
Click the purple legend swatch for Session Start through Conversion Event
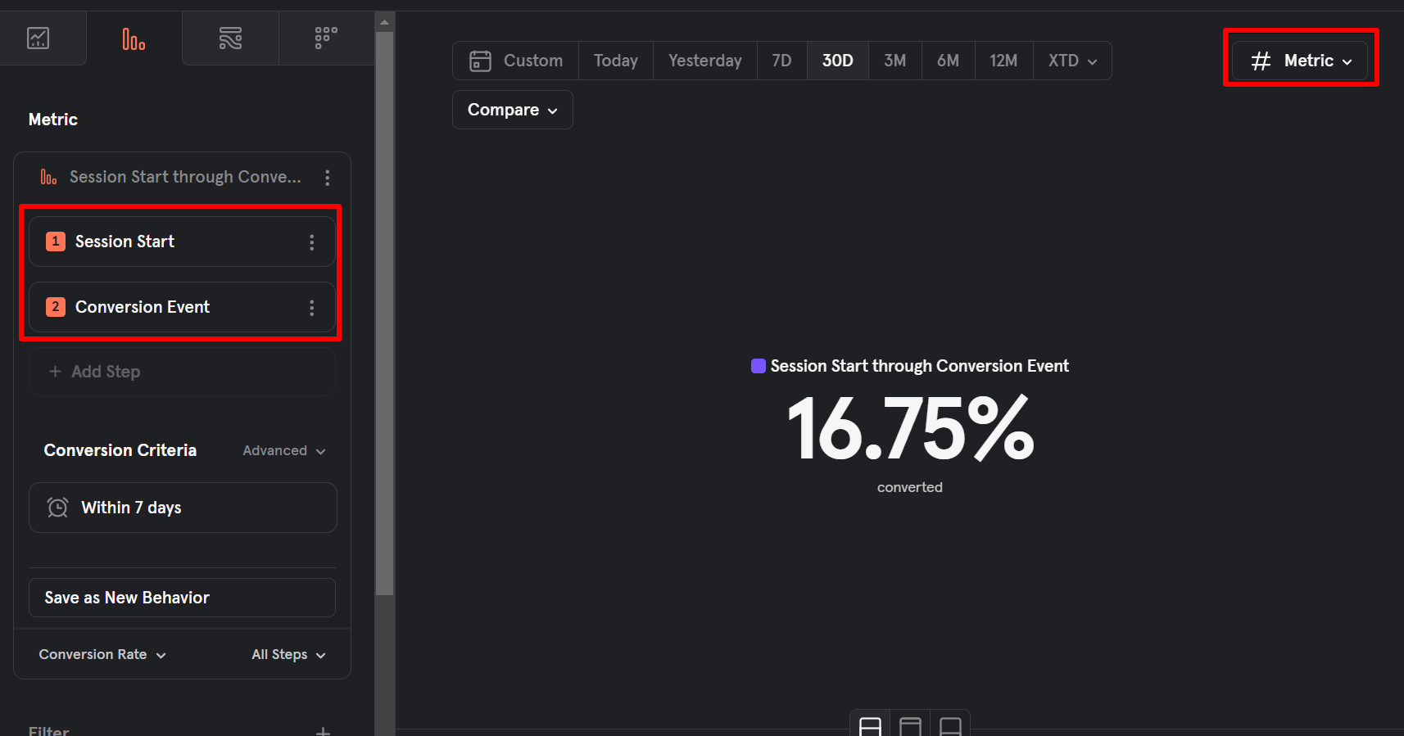point(759,366)
